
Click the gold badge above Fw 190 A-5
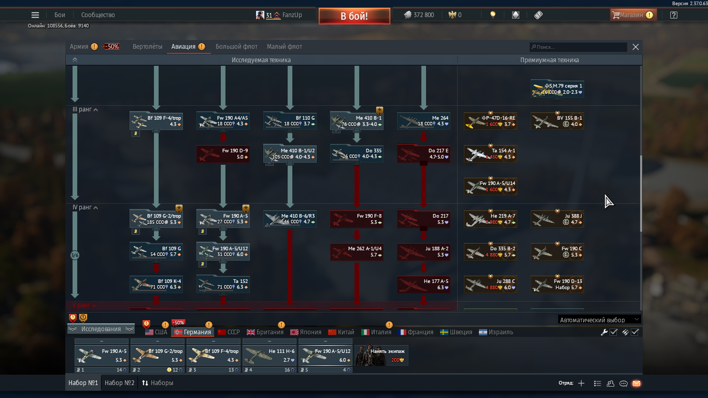pyautogui.click(x=246, y=208)
